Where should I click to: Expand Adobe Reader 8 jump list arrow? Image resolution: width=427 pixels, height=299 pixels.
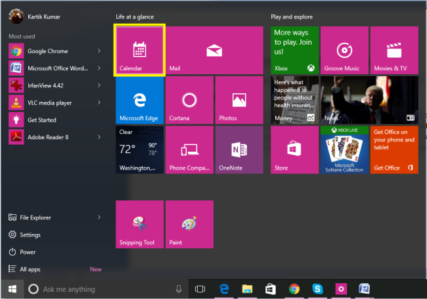tap(99, 137)
